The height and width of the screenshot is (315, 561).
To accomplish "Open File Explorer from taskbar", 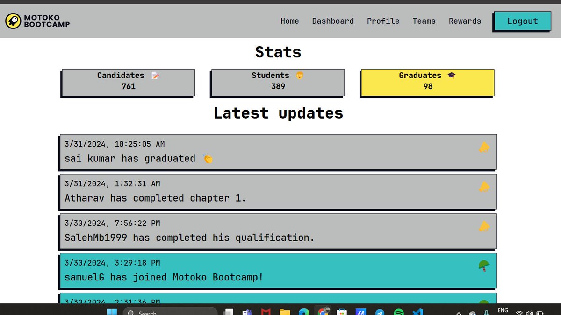I will tap(285, 312).
